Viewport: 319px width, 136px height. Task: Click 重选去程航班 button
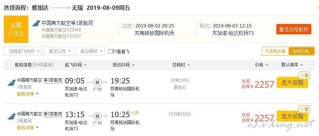pyautogui.click(x=293, y=29)
